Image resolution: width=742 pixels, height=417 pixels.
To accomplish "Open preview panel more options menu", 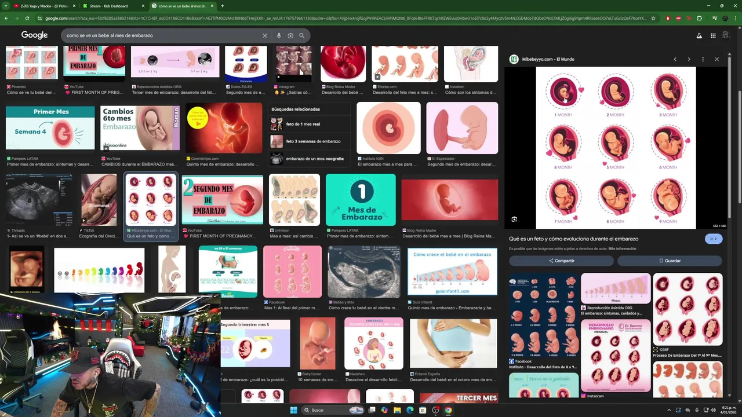I will pos(703,59).
